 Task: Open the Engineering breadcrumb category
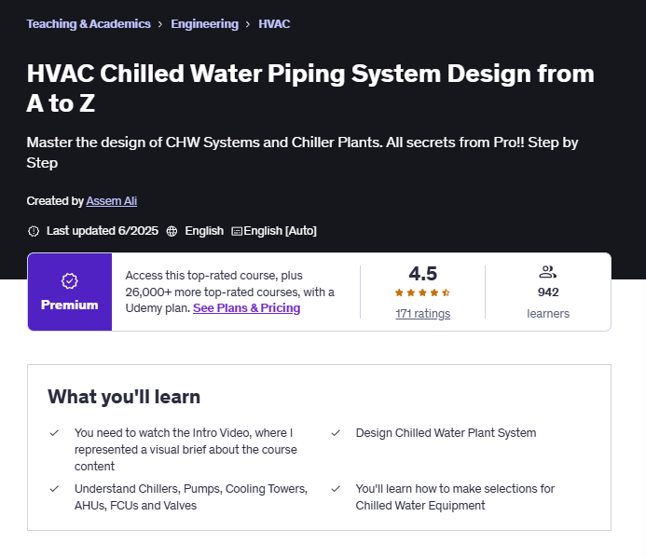204,24
